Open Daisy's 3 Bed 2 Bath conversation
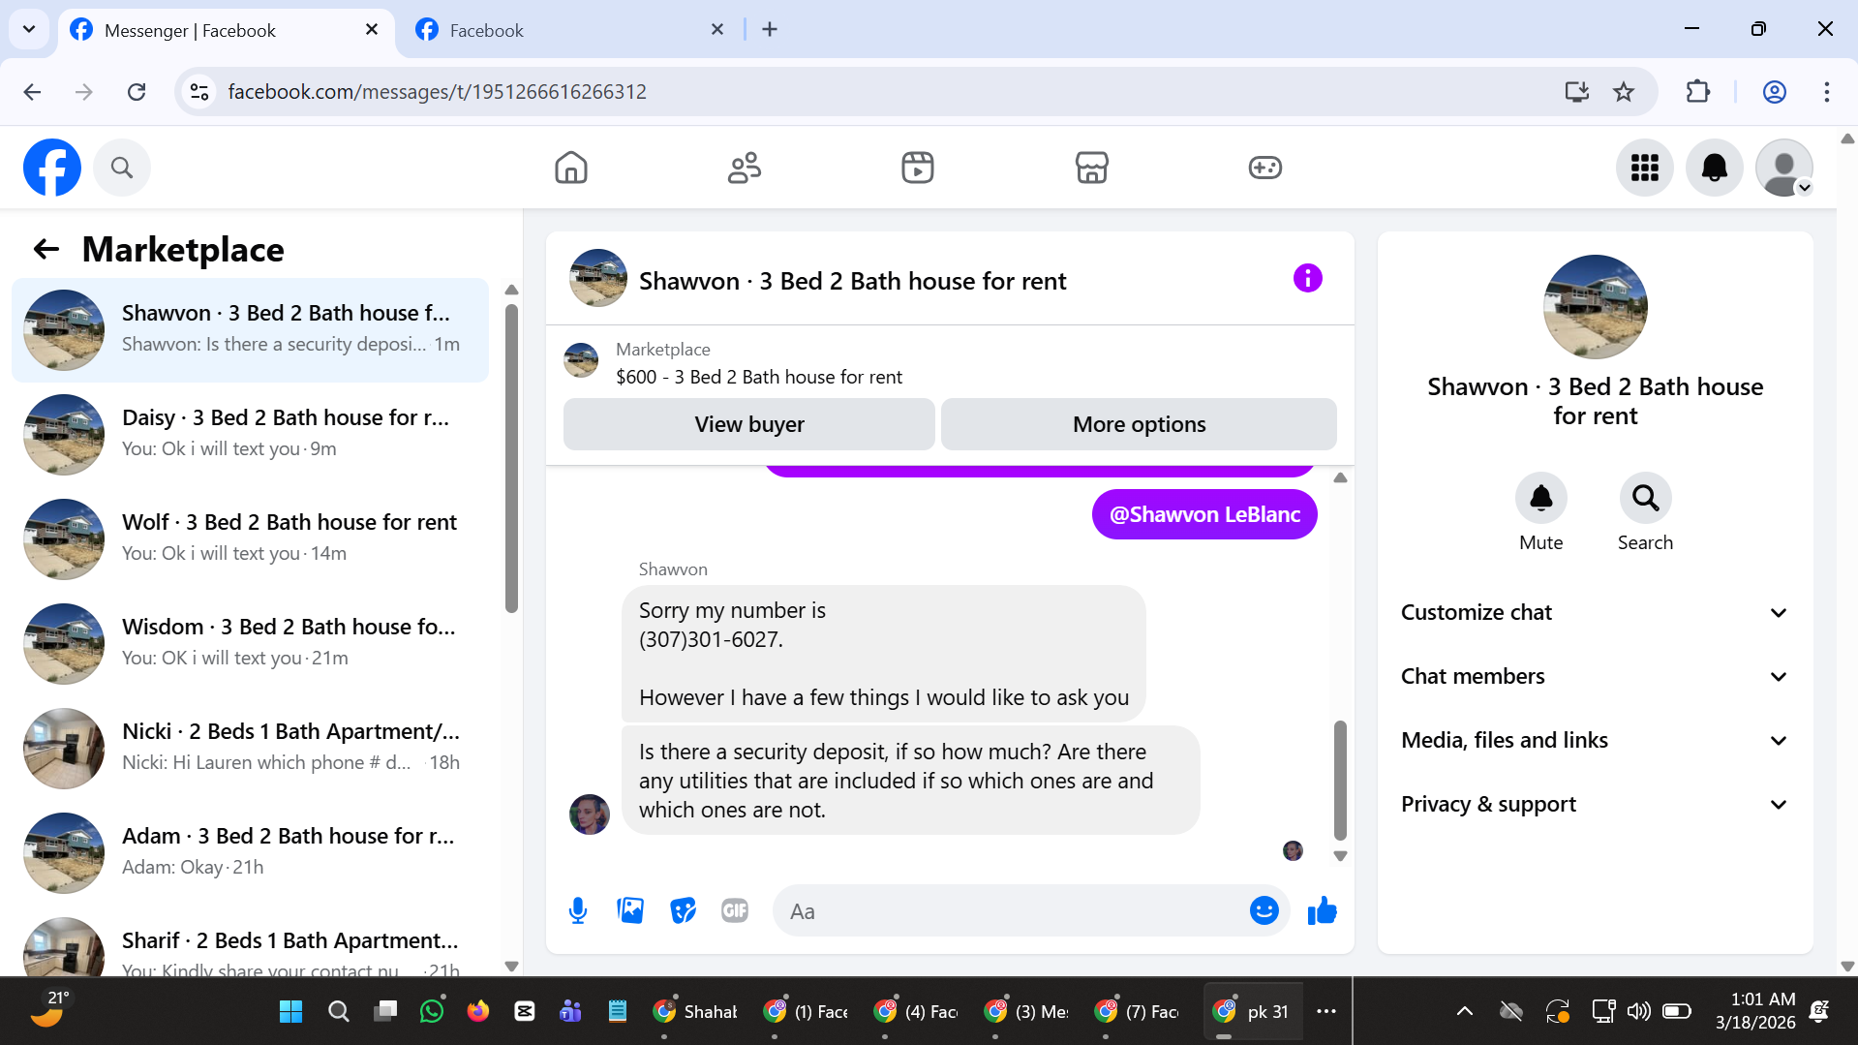The image size is (1858, 1045). 250,435
